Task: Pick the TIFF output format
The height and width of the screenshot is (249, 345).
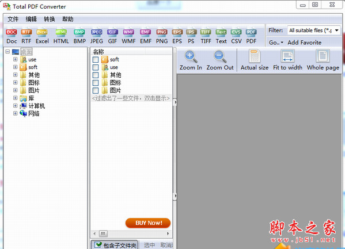Action: (206, 36)
